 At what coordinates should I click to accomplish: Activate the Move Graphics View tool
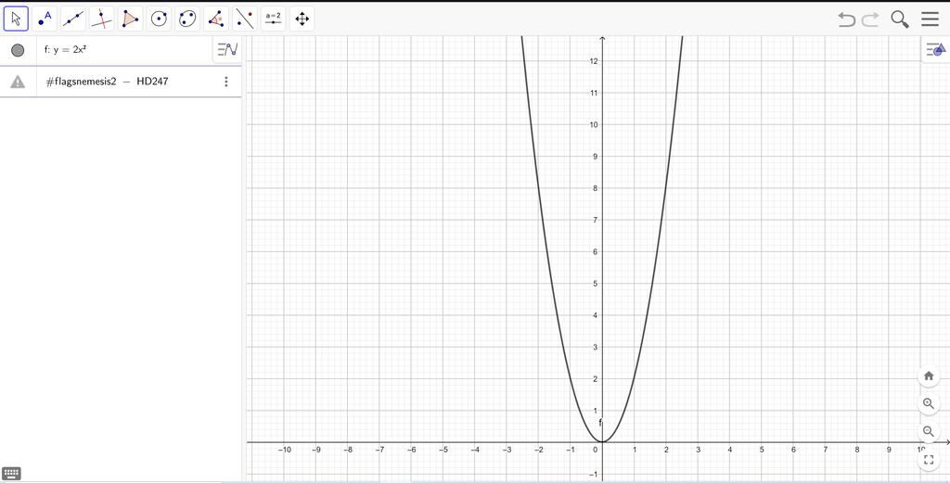pyautogui.click(x=302, y=19)
